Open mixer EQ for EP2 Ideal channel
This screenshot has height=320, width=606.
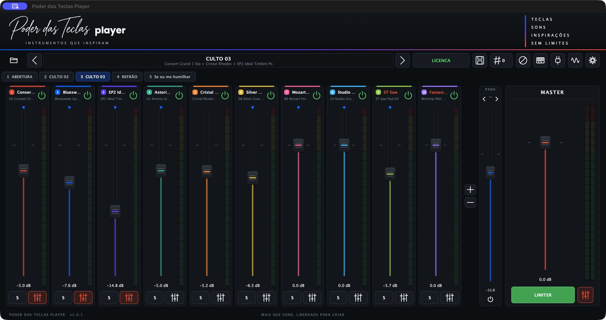(129, 298)
